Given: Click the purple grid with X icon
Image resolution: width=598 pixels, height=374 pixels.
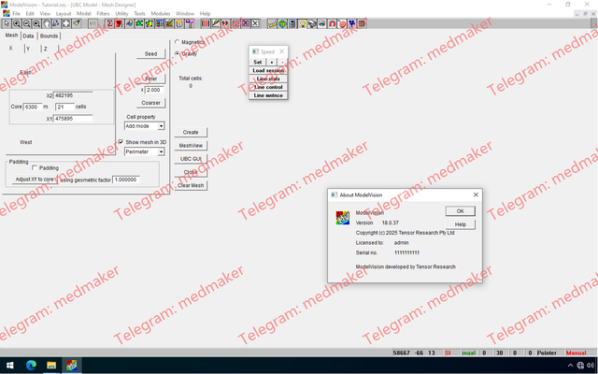Looking at the screenshot, I should click(246, 23).
